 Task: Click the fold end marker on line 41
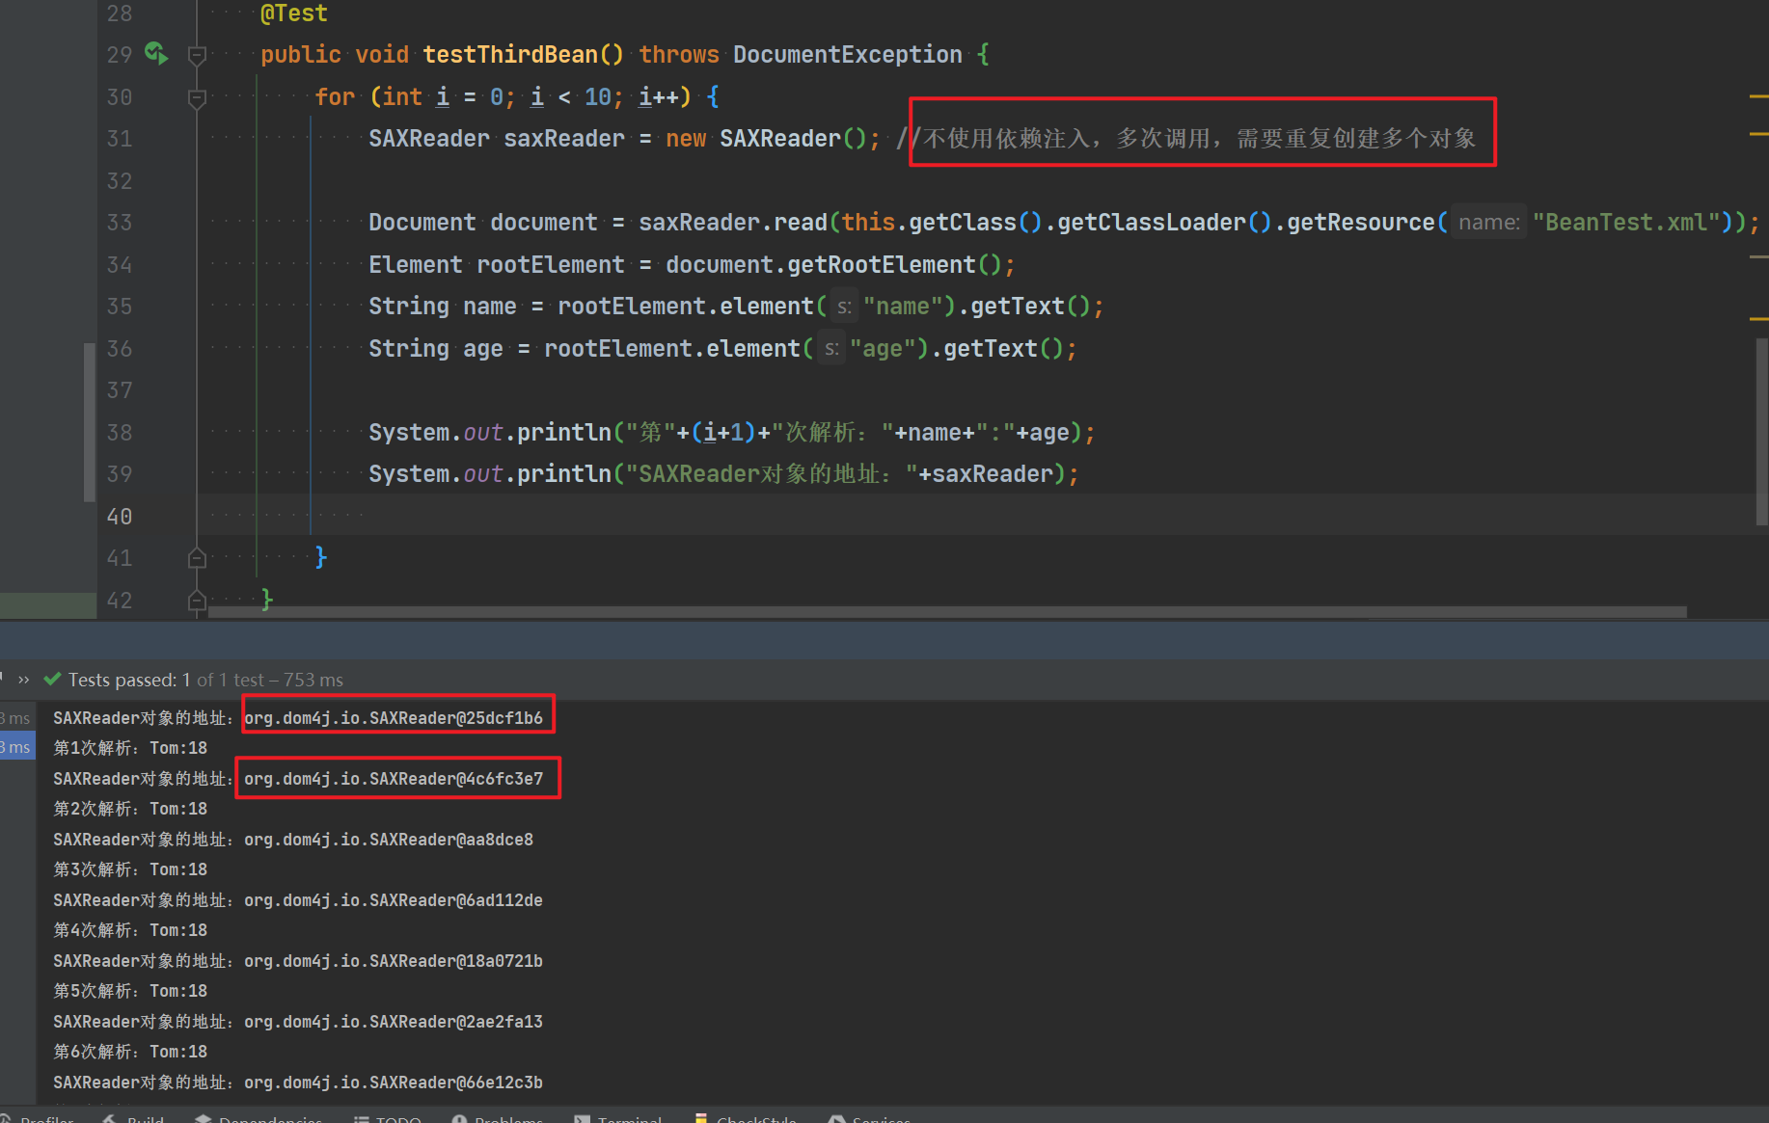point(197,558)
